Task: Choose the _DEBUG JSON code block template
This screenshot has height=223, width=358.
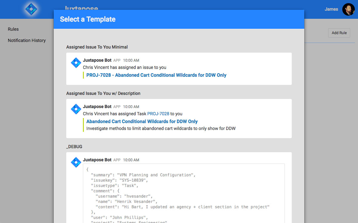Action: (184, 193)
